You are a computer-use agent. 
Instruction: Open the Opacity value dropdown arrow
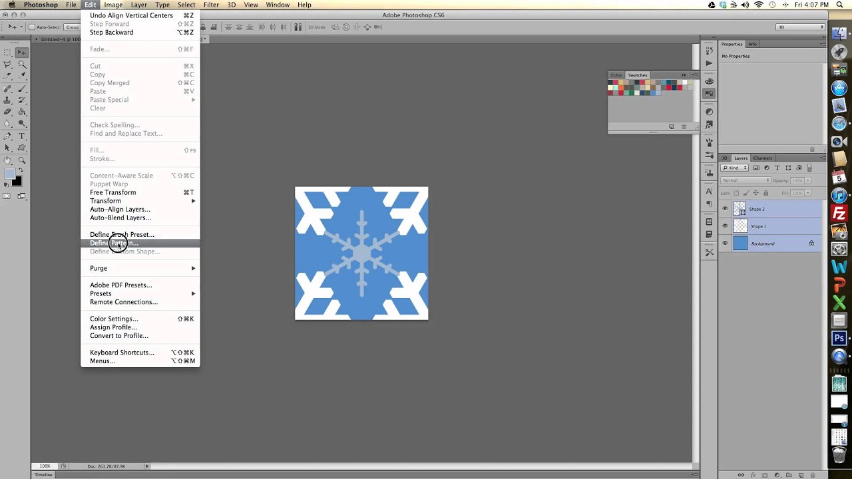point(808,181)
